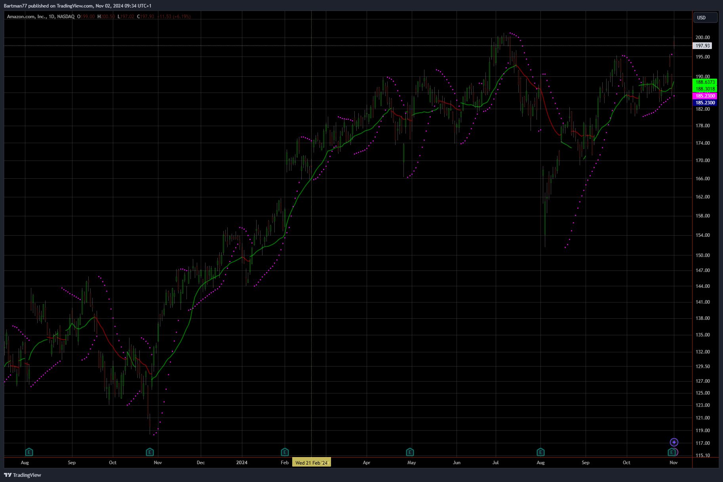Click the 2024 label on the time axis

[x=242, y=463]
